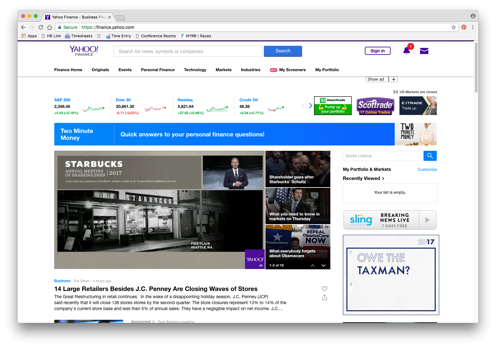Close the Yahoo Finance browser tab
This screenshot has height=348, width=496.
point(109,17)
